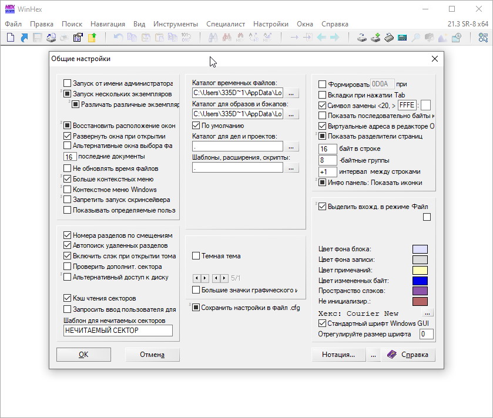Open the Правка menu
493x418 pixels.
click(42, 24)
